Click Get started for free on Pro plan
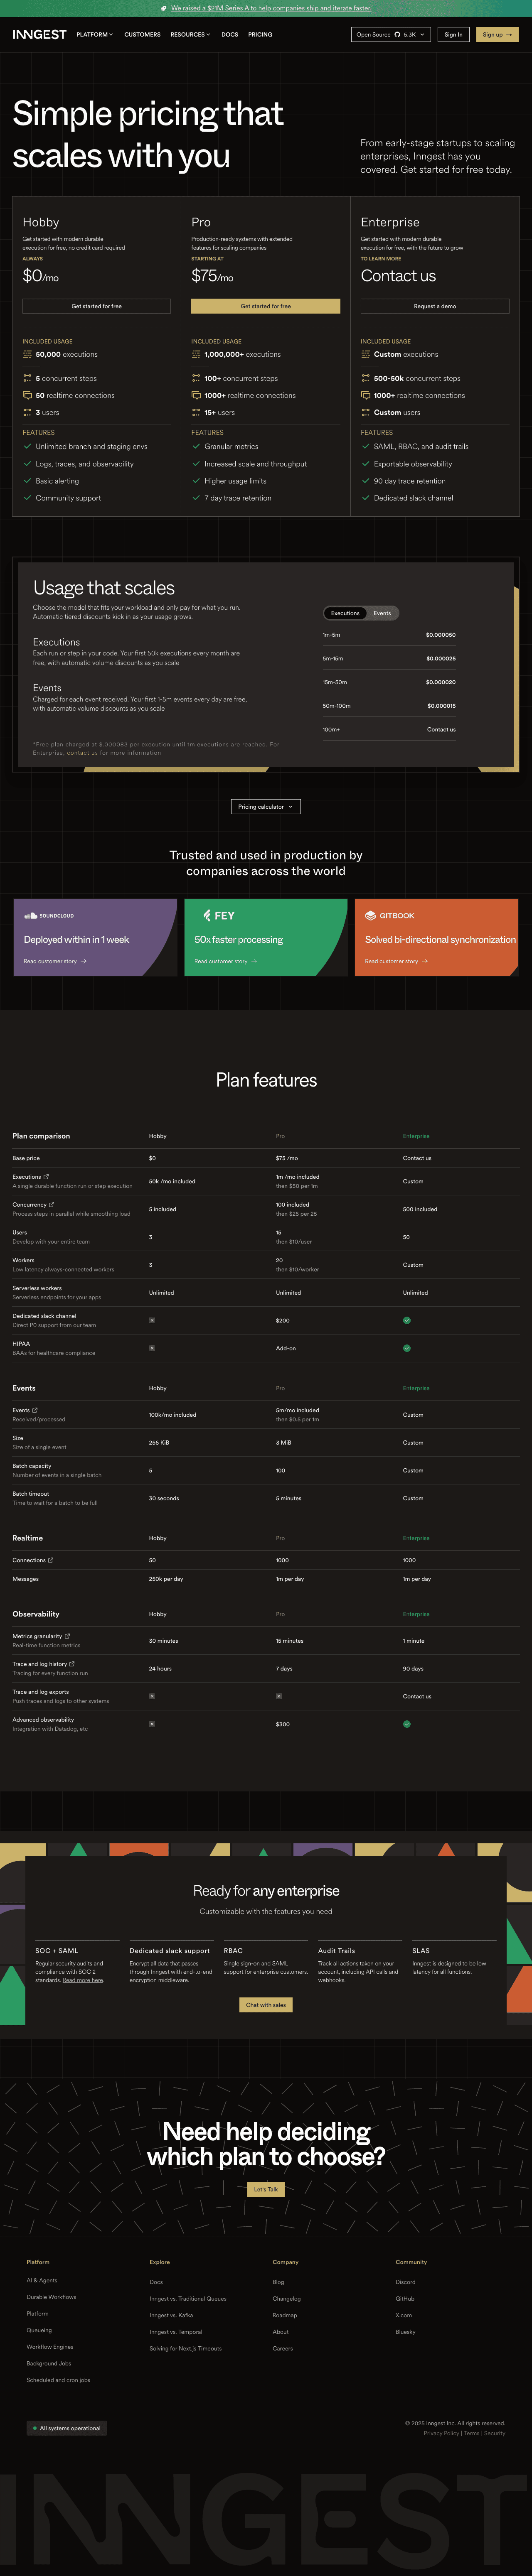532x2576 pixels. tap(266, 307)
